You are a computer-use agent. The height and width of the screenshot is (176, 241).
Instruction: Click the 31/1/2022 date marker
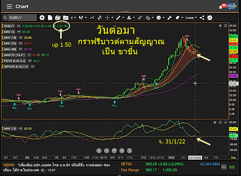coord(195,157)
